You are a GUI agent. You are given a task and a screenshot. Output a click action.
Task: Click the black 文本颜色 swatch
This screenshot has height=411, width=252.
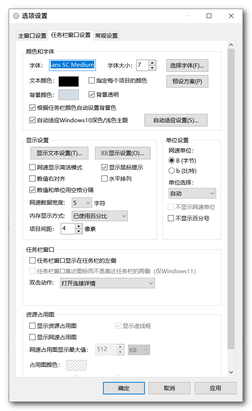coord(68,81)
